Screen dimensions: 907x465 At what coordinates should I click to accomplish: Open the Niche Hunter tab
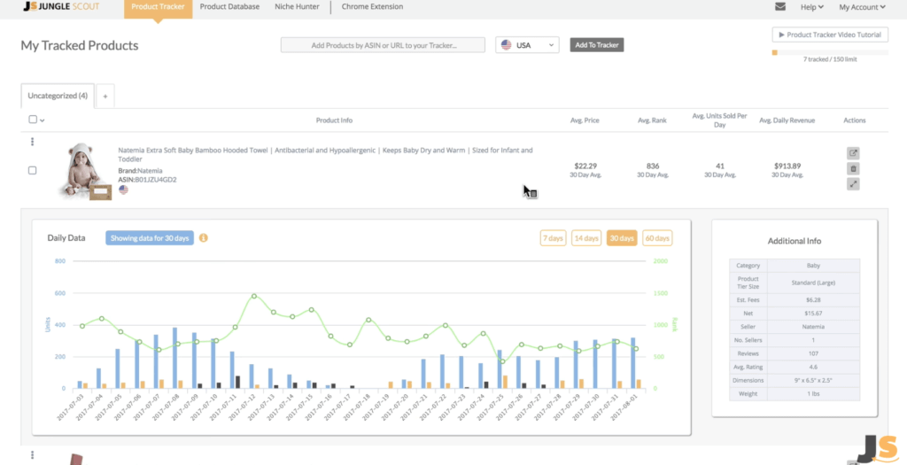(x=297, y=7)
